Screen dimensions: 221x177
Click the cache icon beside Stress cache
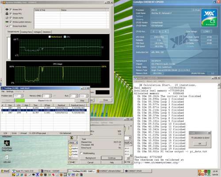pos(7,18)
